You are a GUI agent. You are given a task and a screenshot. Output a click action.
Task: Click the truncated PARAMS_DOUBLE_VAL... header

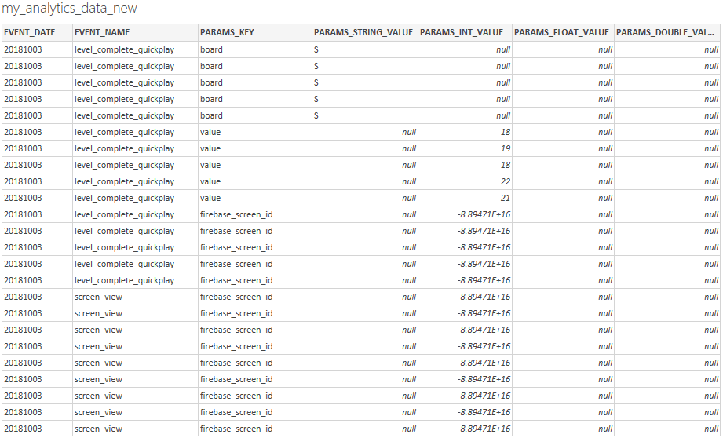pyautogui.click(x=666, y=32)
